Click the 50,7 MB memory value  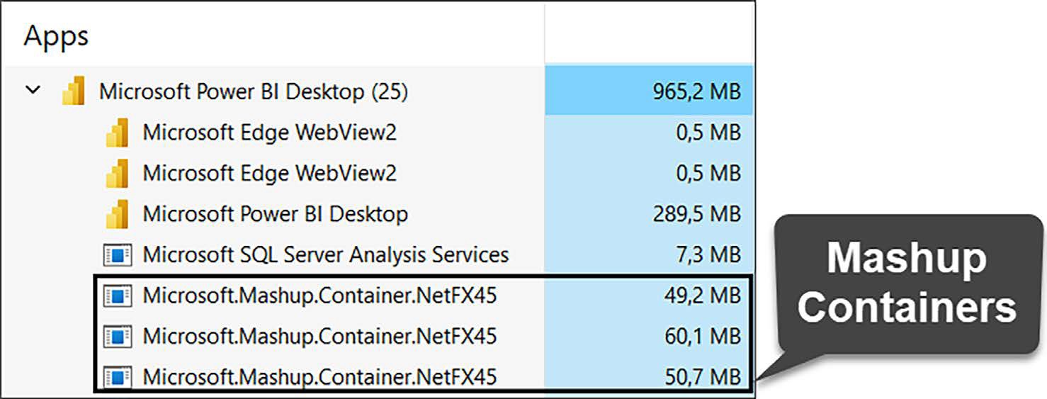[703, 376]
